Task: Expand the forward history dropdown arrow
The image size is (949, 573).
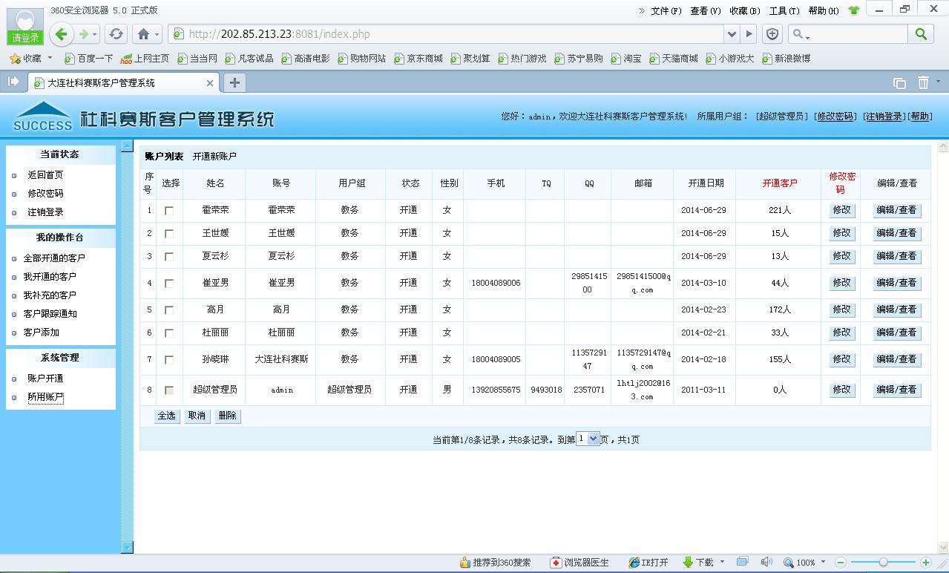Action: coord(94,34)
